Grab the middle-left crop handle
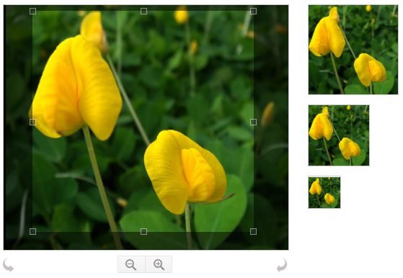This screenshot has width=403, height=278. [x=32, y=122]
